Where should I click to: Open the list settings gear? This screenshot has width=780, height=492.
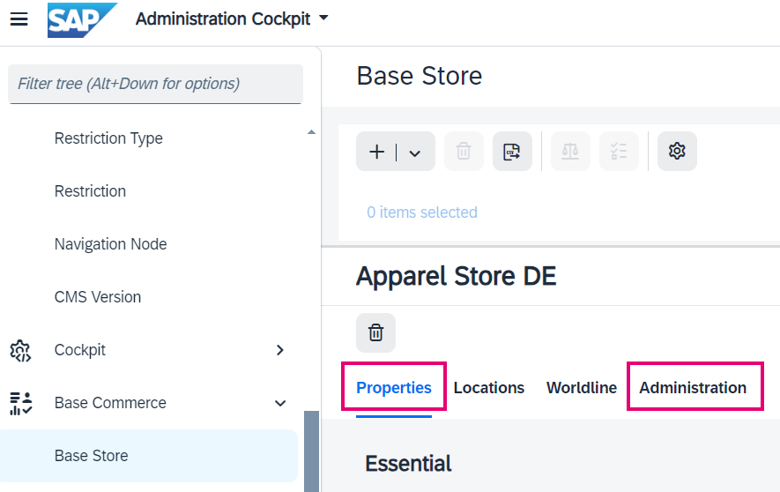[677, 152]
